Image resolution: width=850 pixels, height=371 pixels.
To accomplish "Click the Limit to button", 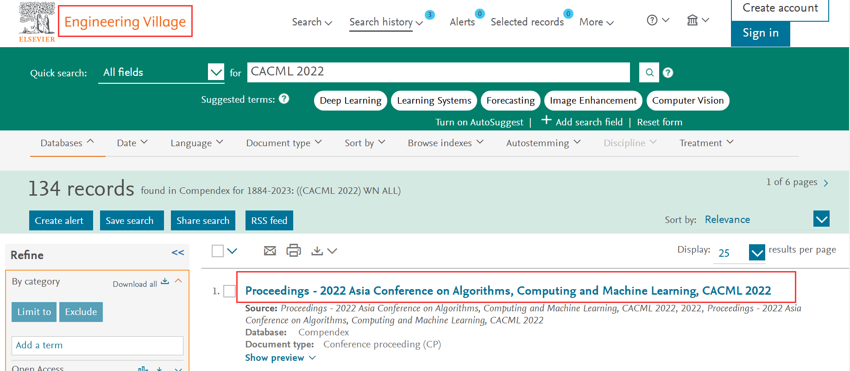I will [34, 312].
